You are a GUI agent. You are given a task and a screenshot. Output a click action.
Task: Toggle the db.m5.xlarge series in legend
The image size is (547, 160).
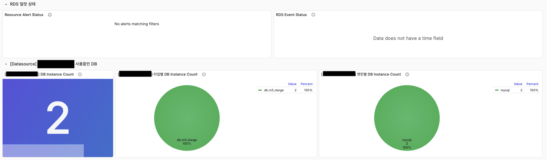point(274,90)
